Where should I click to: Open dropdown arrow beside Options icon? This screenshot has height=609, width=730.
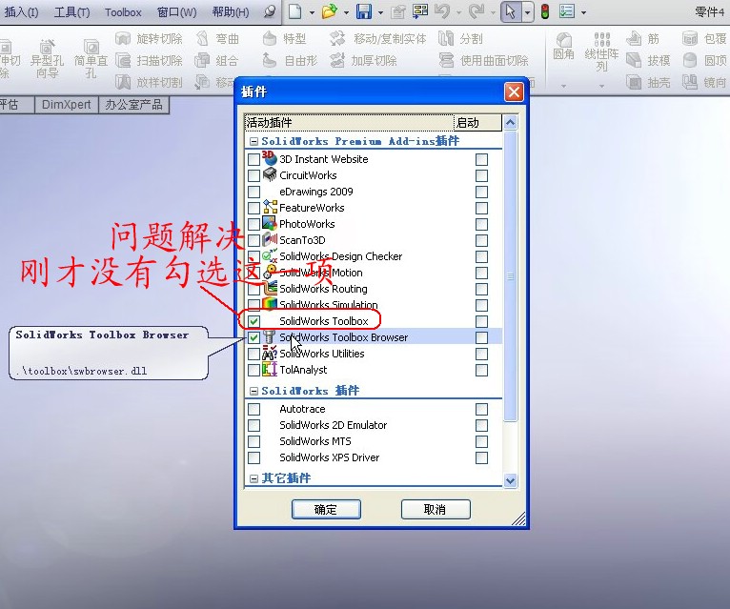pos(583,12)
